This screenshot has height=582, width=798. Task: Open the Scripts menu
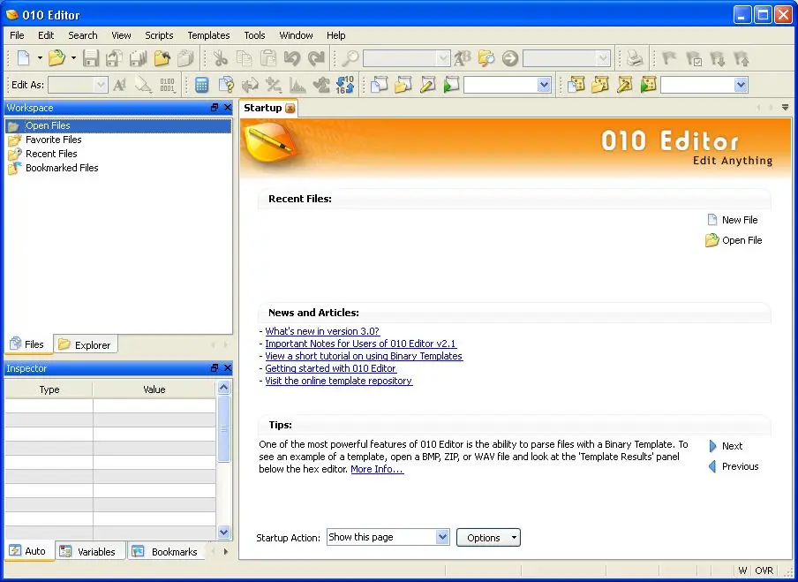[x=159, y=35]
